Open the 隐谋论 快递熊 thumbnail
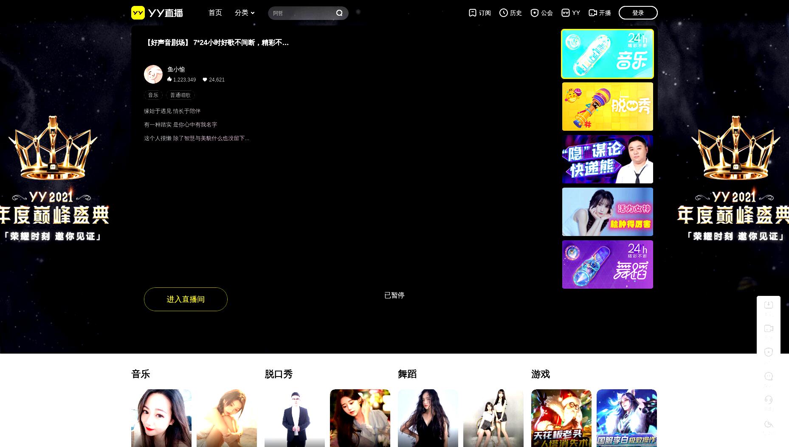Image resolution: width=789 pixels, height=447 pixels. point(607,159)
